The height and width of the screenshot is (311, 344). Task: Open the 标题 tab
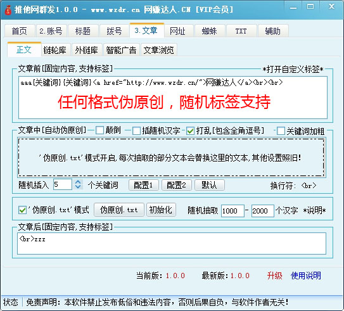click(x=83, y=31)
